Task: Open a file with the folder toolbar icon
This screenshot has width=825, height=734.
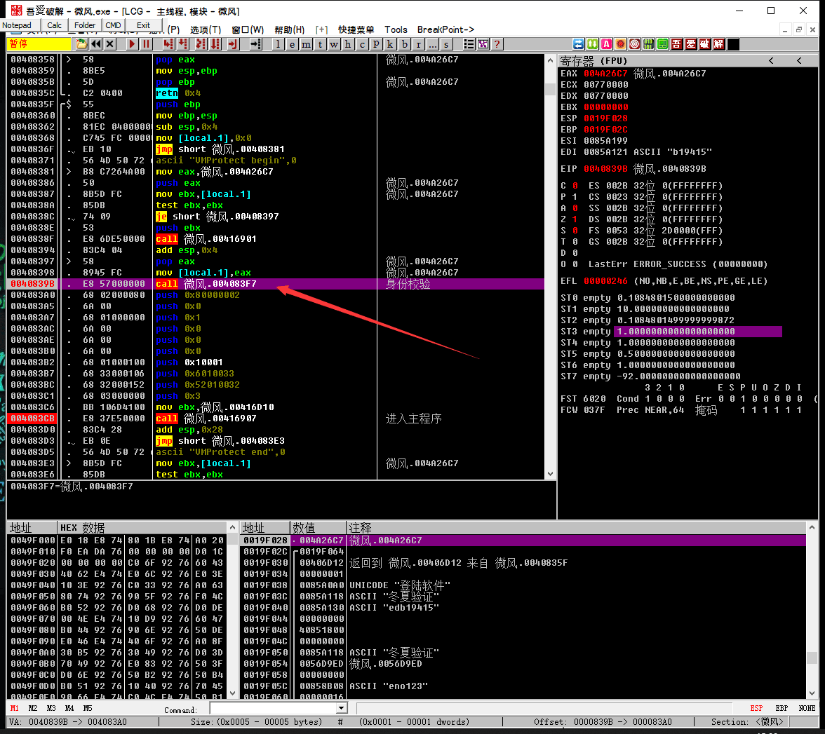Action: pos(81,44)
